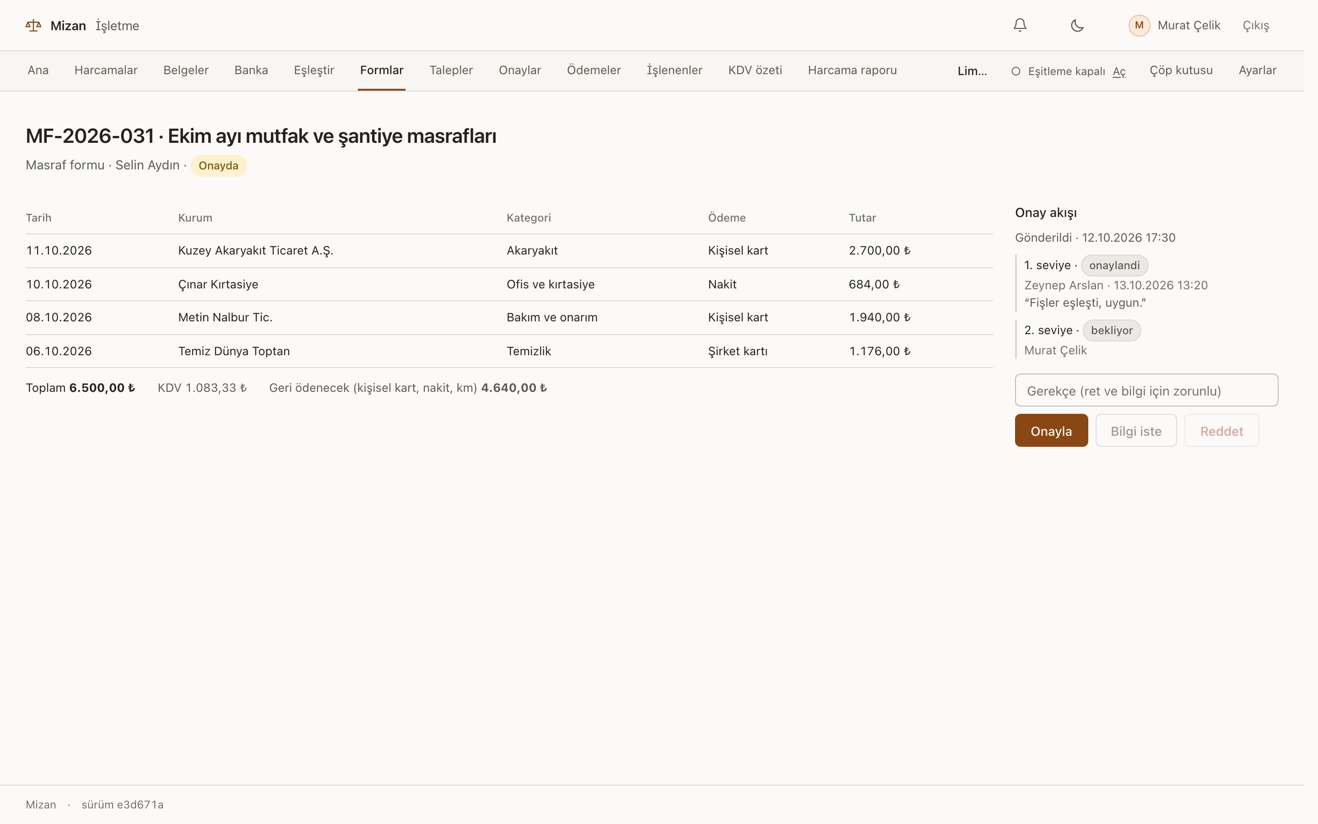
Task: Open the Çöp kutusu page
Action: tap(1181, 70)
